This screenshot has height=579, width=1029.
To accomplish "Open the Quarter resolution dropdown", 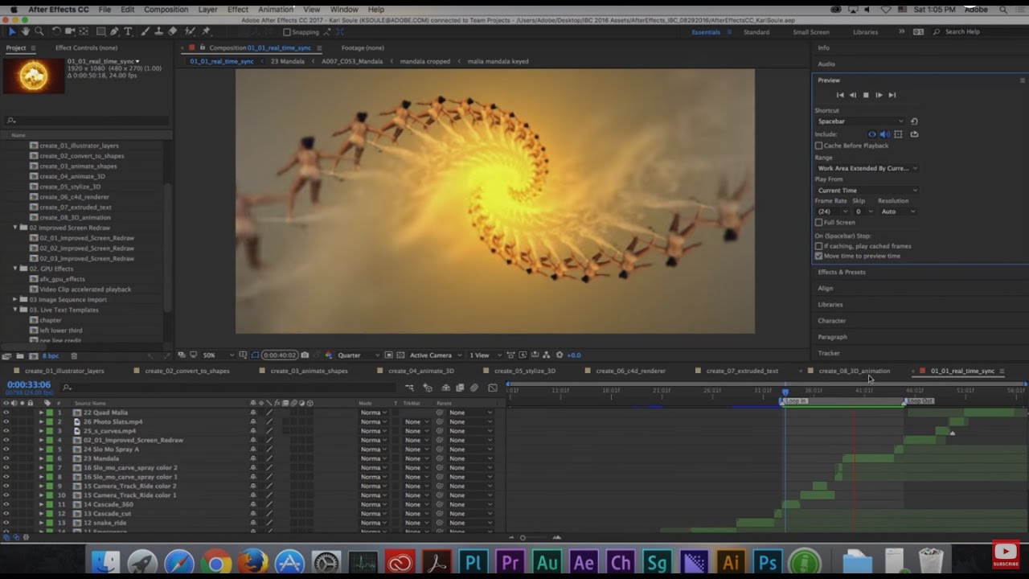I will point(358,355).
